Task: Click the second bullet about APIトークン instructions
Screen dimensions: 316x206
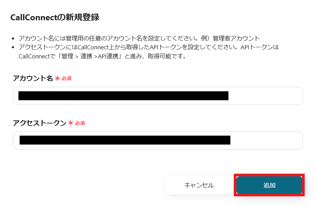Action: pyautogui.click(x=147, y=47)
